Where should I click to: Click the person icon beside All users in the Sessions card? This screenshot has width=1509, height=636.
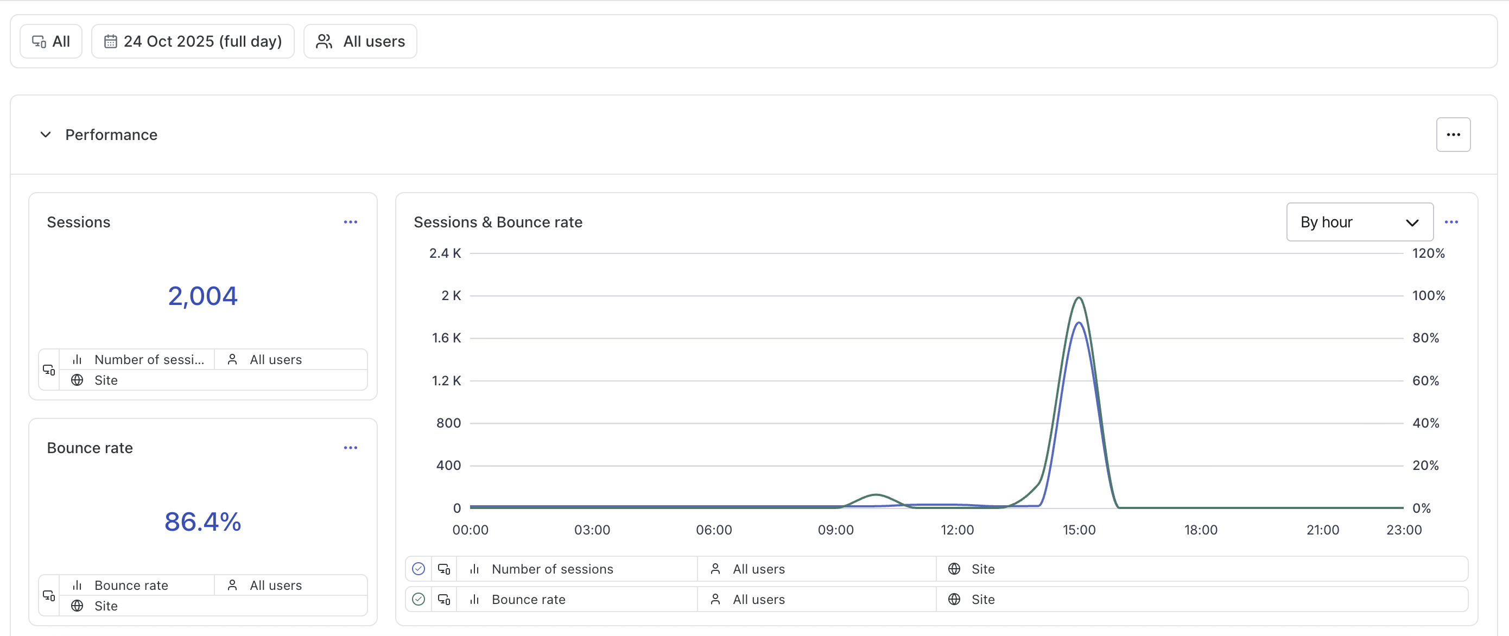pyautogui.click(x=232, y=360)
